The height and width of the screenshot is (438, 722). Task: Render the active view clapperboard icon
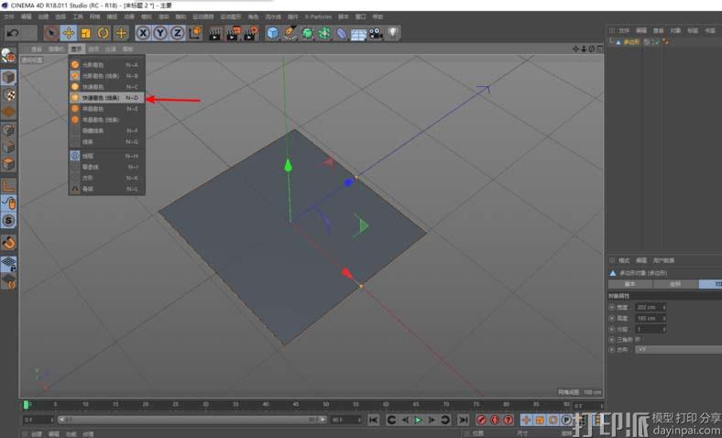click(214, 34)
